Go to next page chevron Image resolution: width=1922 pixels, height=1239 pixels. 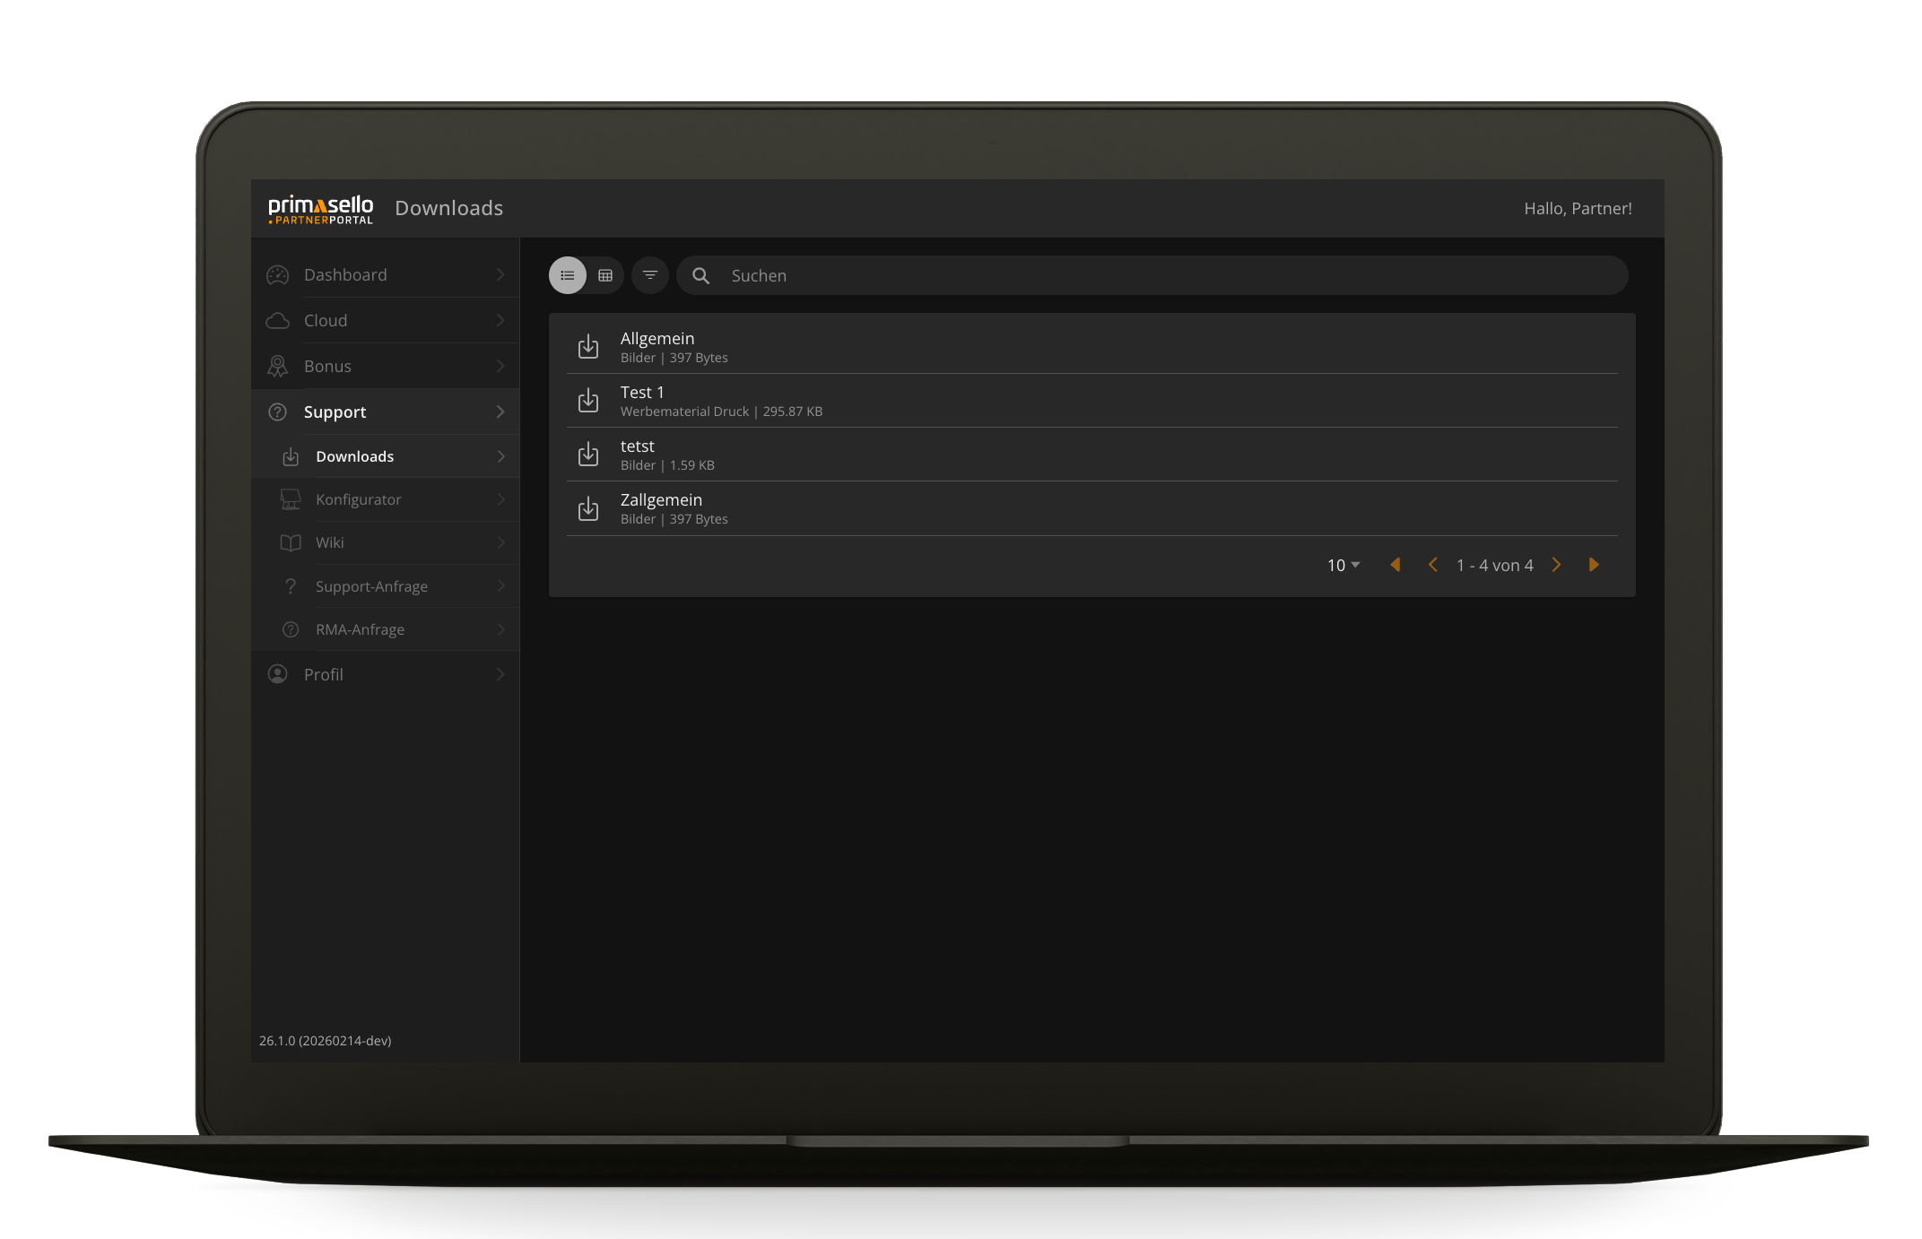(1557, 565)
